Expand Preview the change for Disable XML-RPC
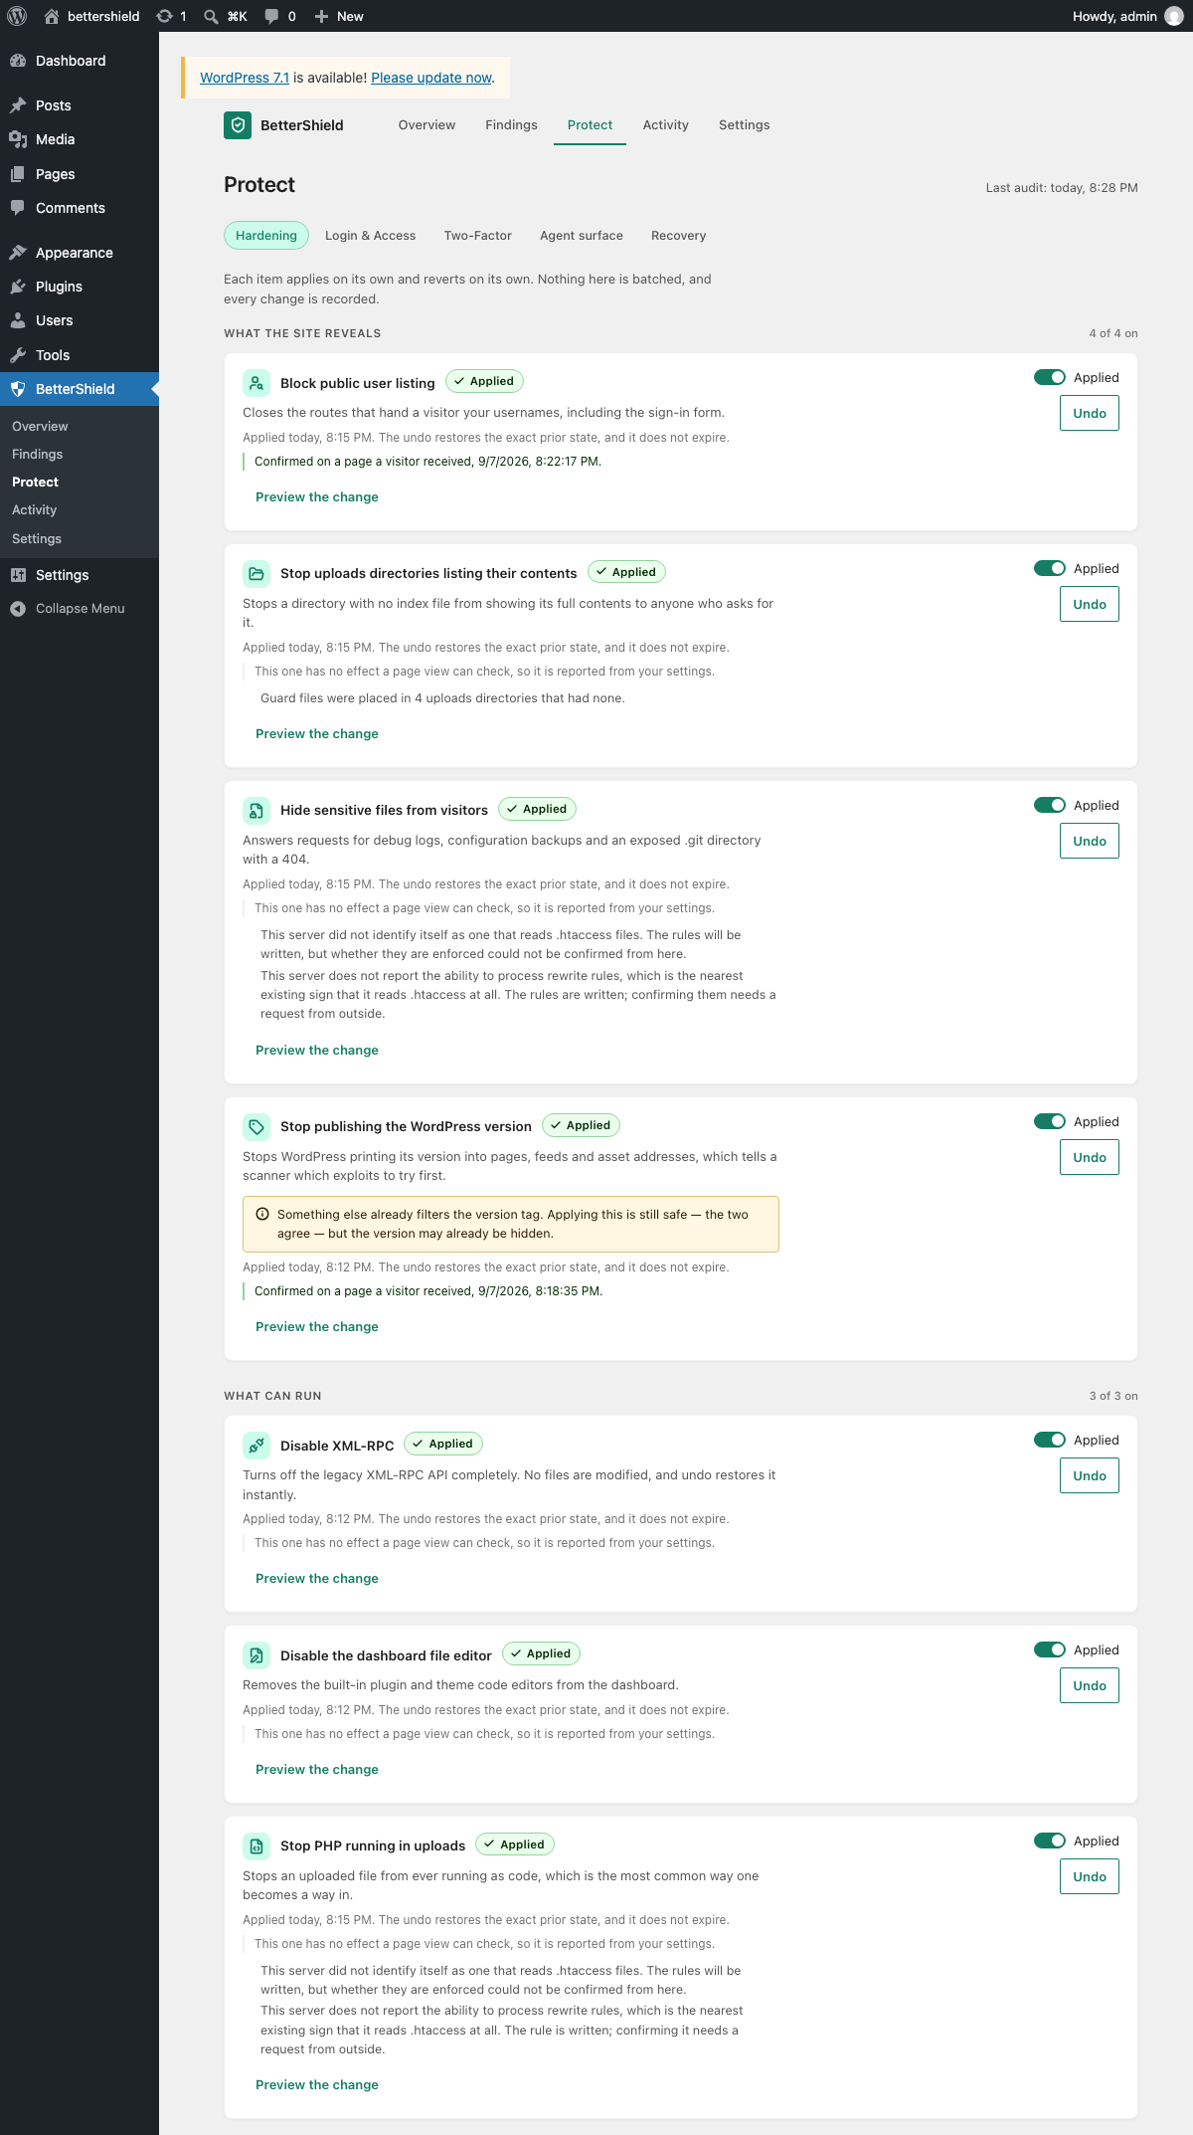The width and height of the screenshot is (1193, 2135). tap(317, 1579)
